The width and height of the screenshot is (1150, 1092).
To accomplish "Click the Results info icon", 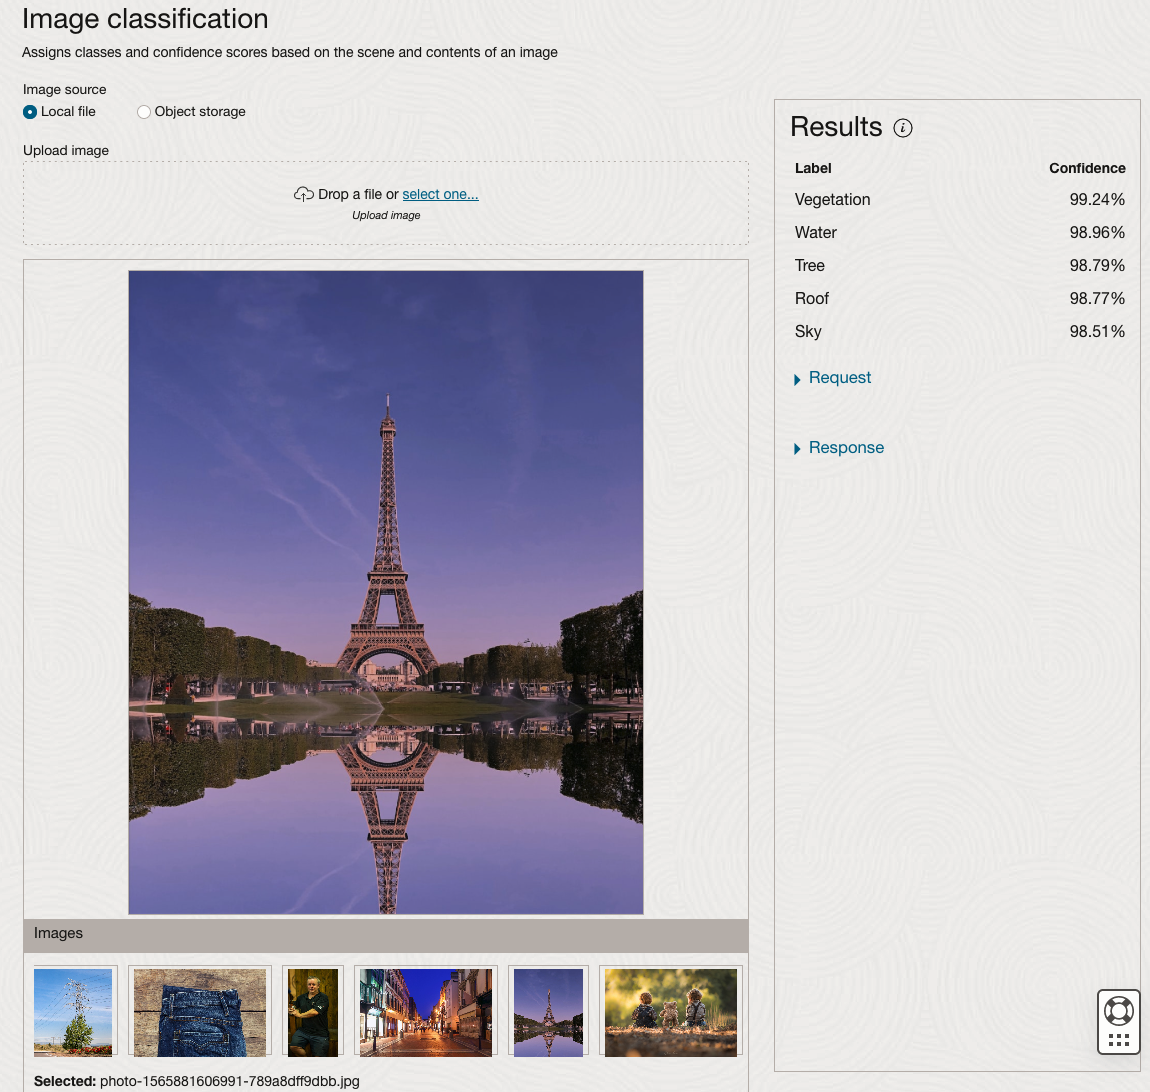I will (903, 128).
